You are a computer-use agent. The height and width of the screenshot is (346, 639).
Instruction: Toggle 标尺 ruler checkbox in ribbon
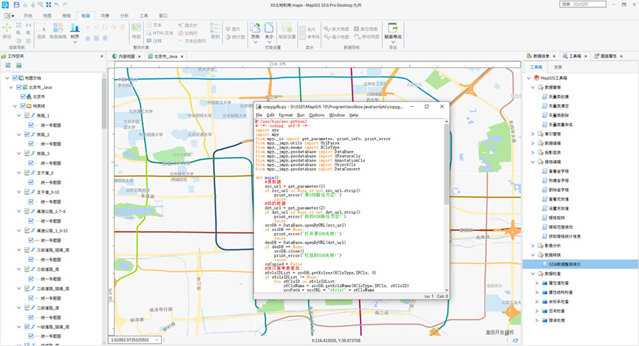click(302, 30)
